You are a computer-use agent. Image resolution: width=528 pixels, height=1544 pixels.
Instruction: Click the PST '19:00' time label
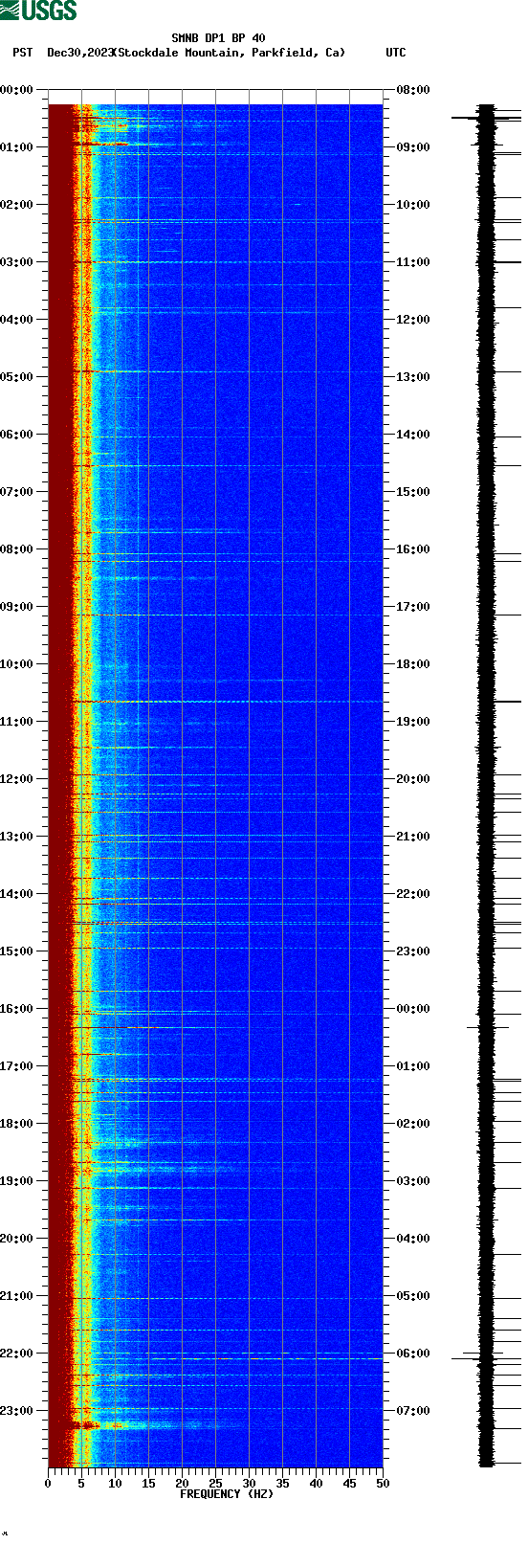click(x=17, y=1181)
